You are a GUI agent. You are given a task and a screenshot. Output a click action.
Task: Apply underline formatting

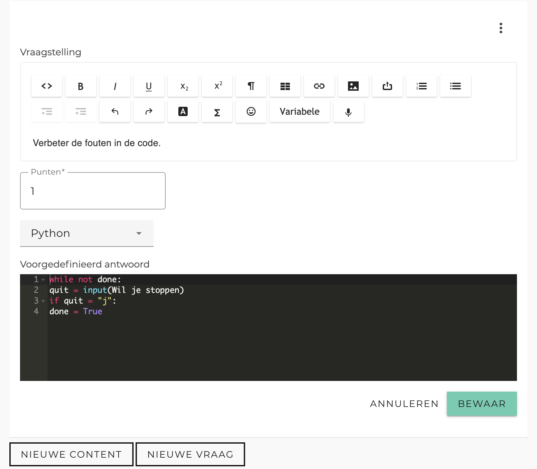click(149, 86)
